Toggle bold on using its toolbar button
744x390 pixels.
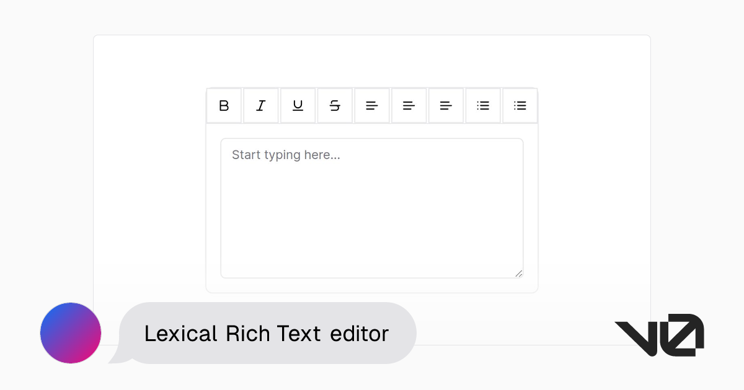pos(224,105)
